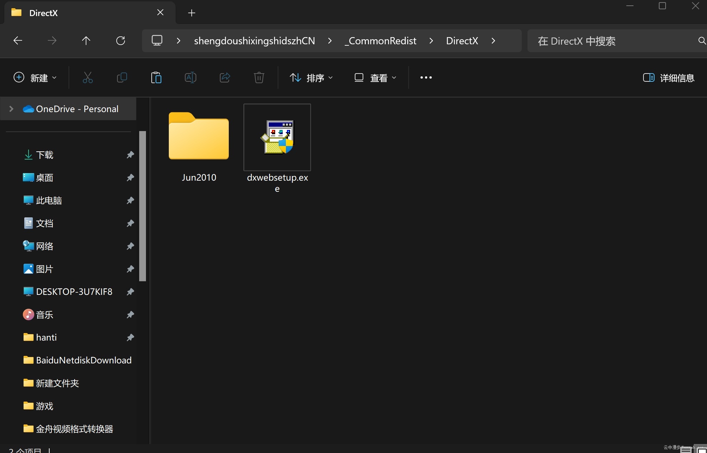This screenshot has height=453, width=707.
Task: Click the search magnifier icon
Action: point(702,41)
